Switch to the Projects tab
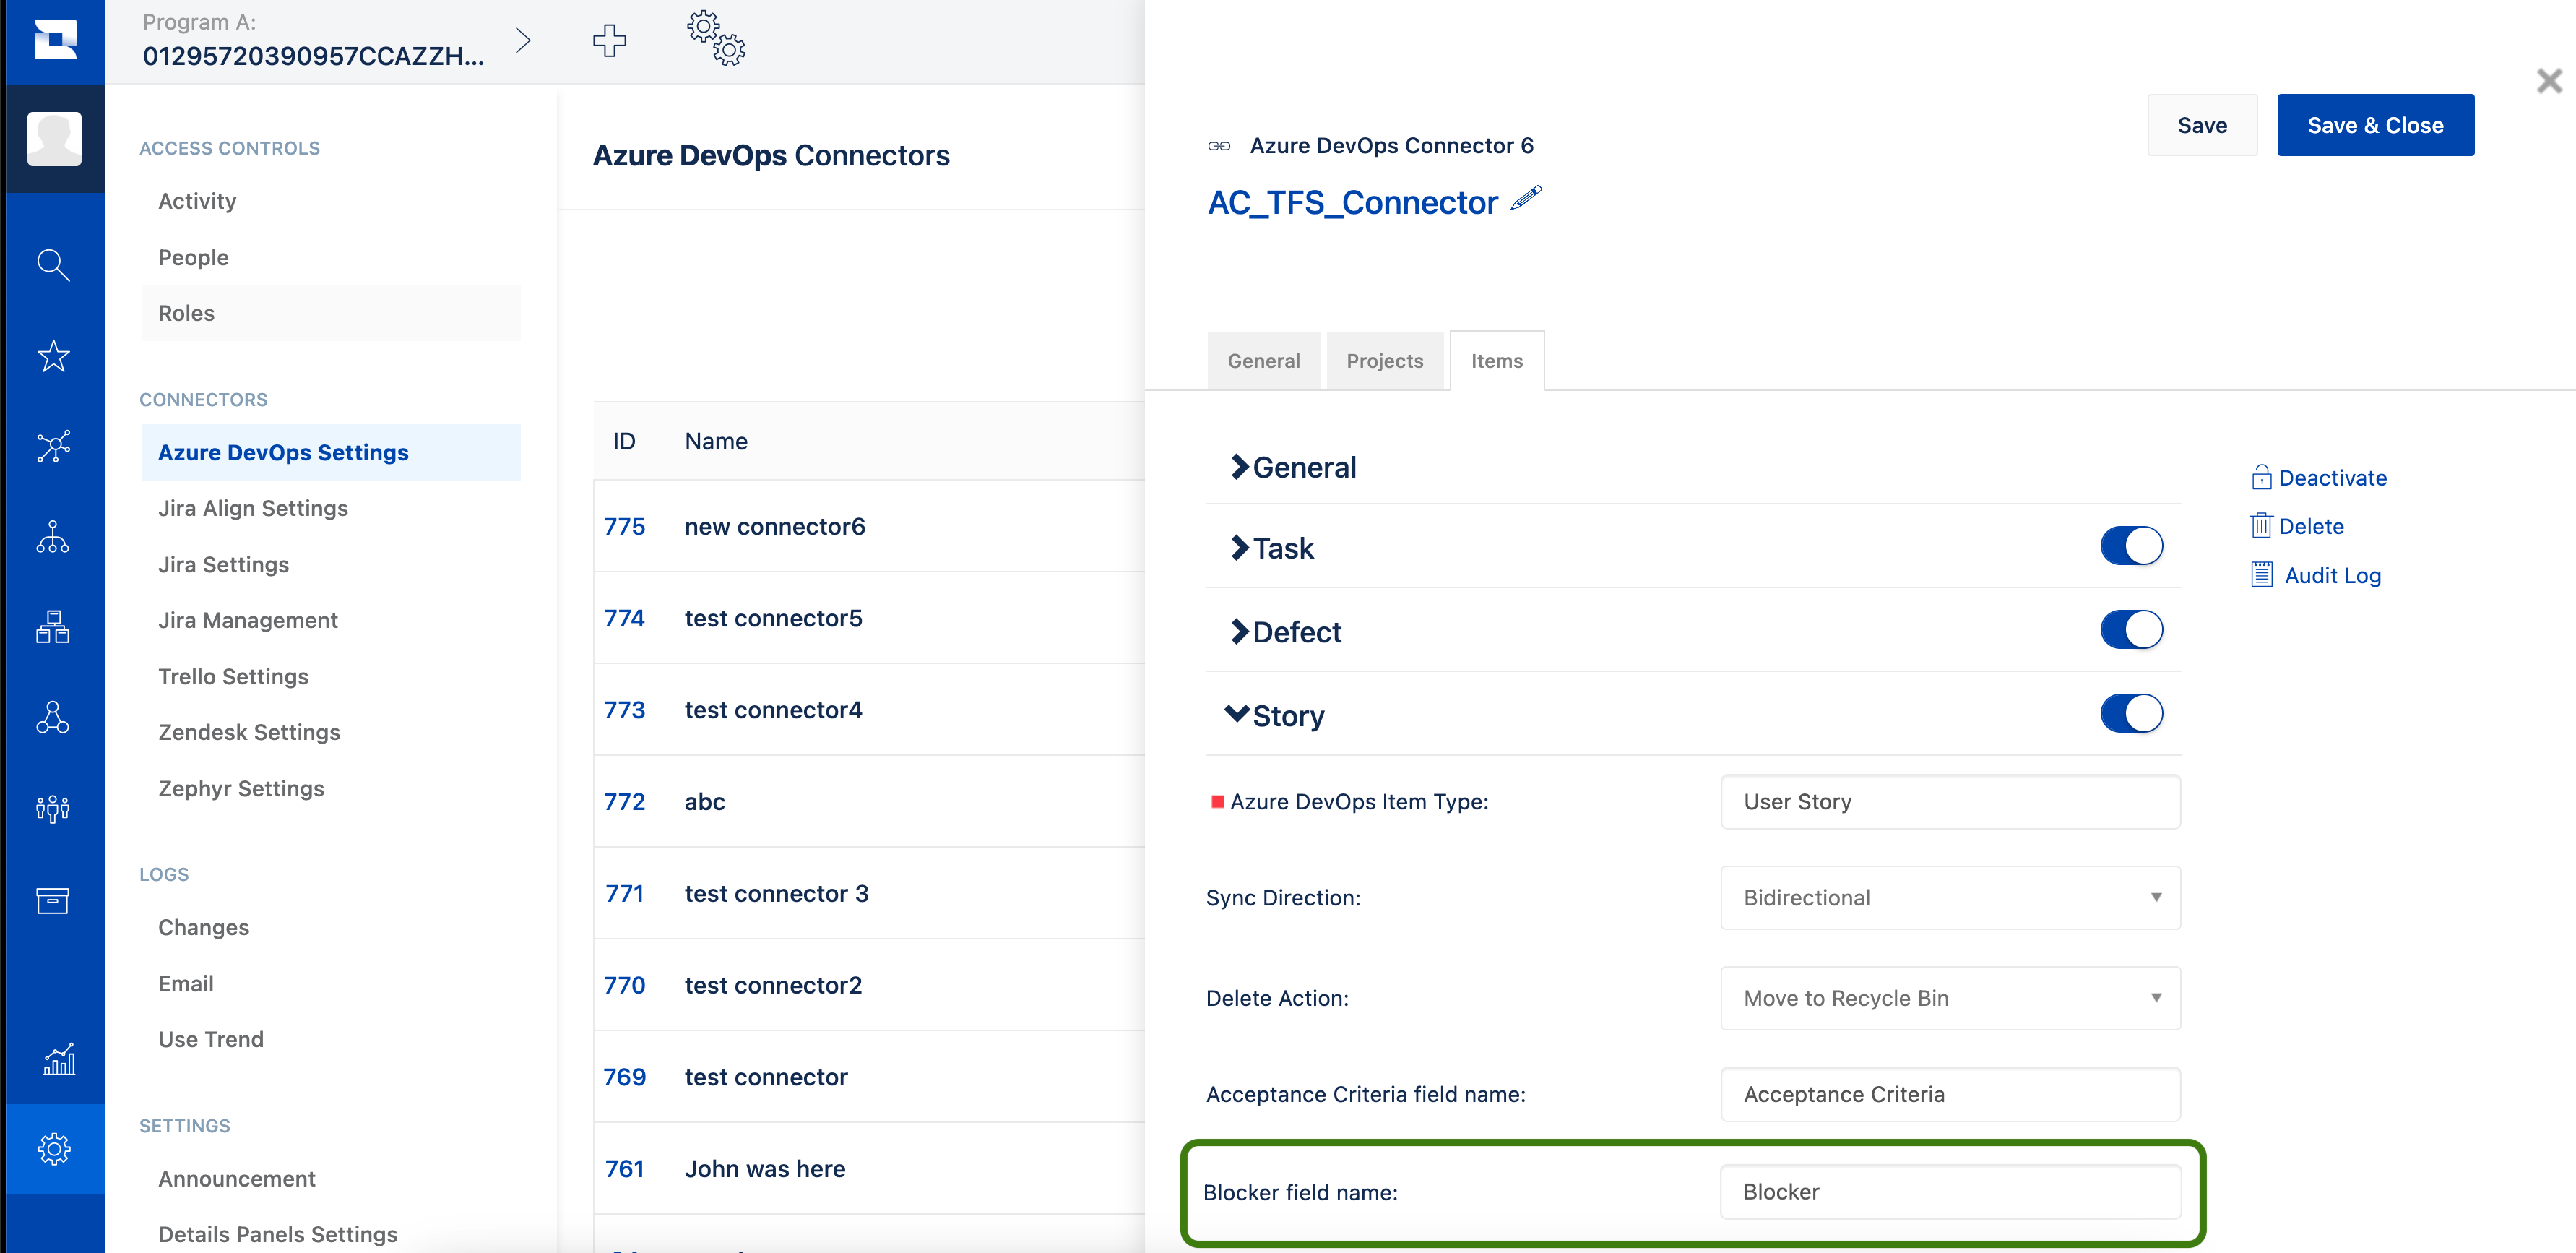The height and width of the screenshot is (1253, 2576). click(1384, 361)
